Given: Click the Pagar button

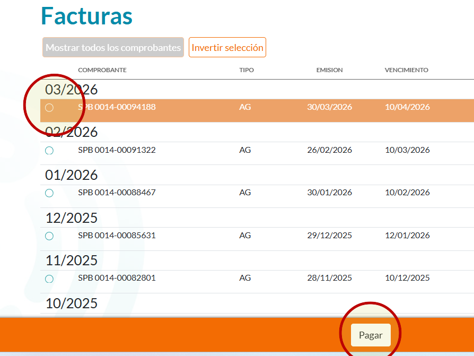Looking at the screenshot, I should tap(370, 335).
